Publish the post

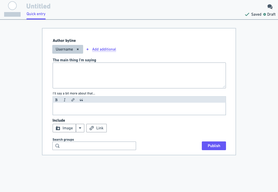pos(214,146)
